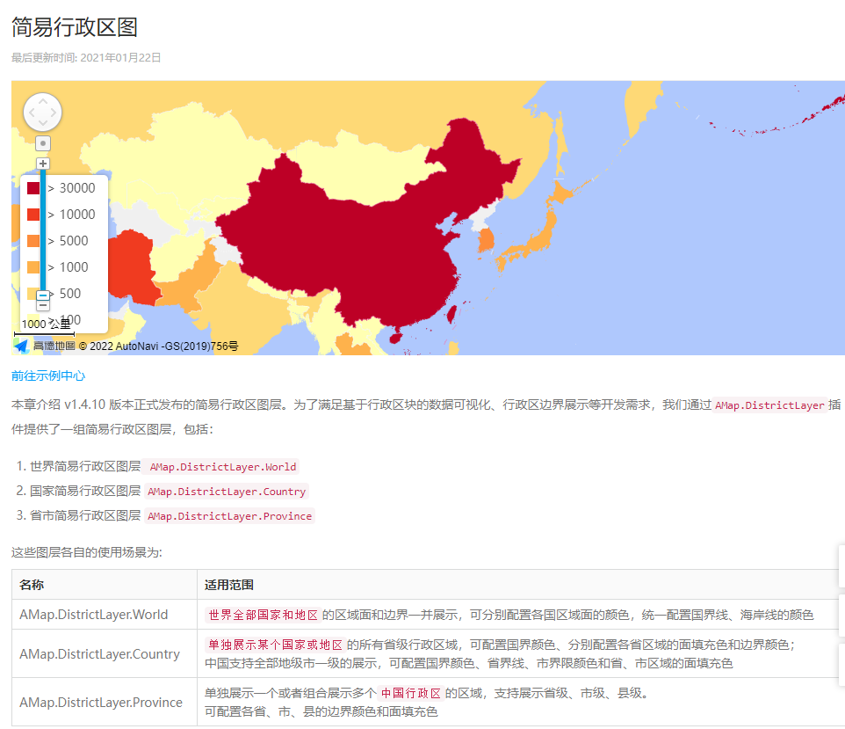The width and height of the screenshot is (845, 729).
Task: Click the light orange > 1000 legend swatch
Action: pos(33,267)
